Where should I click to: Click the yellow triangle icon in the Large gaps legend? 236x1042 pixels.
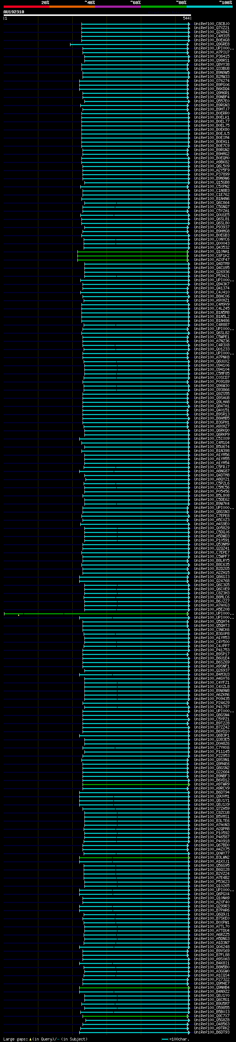click(30, 1039)
